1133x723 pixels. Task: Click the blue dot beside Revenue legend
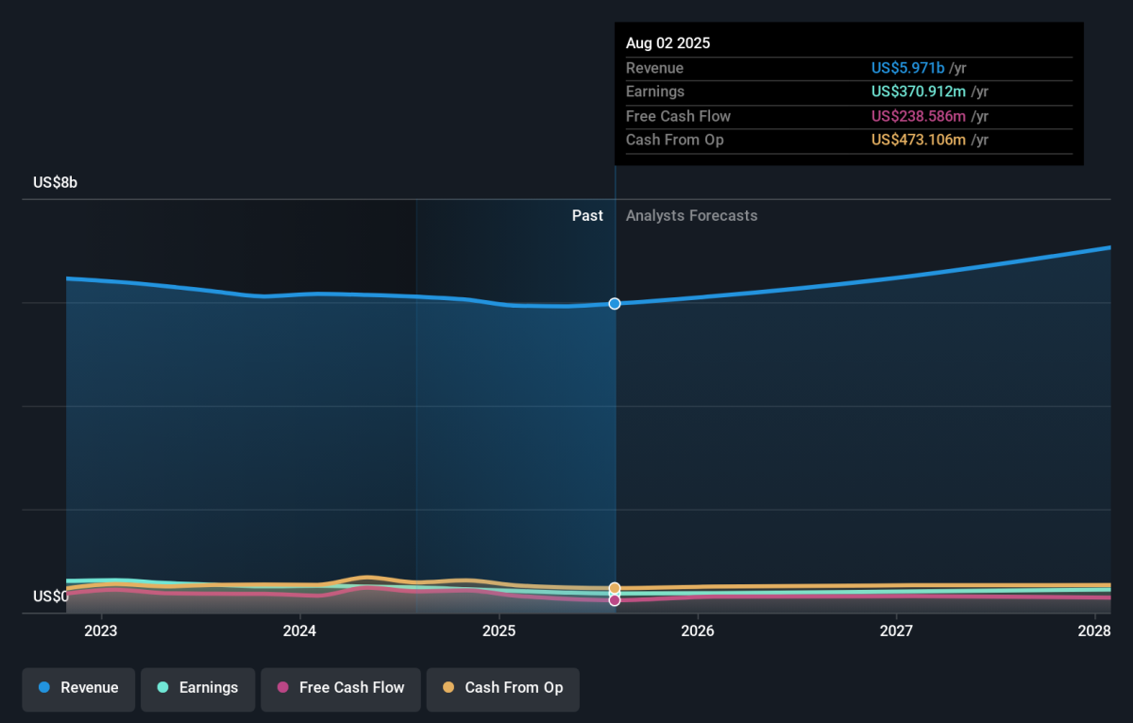pyautogui.click(x=44, y=687)
